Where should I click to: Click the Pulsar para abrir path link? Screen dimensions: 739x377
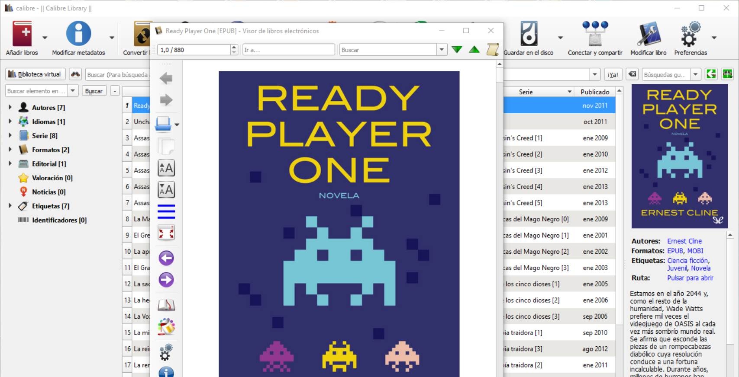[690, 278]
